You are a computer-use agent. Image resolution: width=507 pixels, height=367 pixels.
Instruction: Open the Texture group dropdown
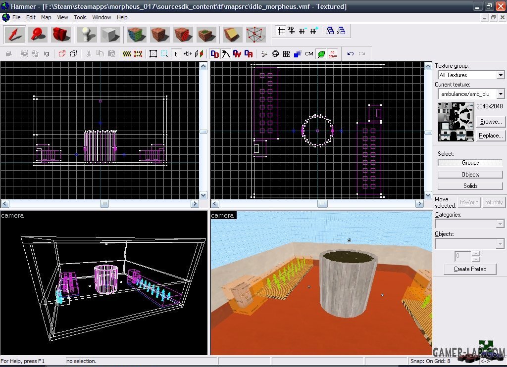click(500, 75)
